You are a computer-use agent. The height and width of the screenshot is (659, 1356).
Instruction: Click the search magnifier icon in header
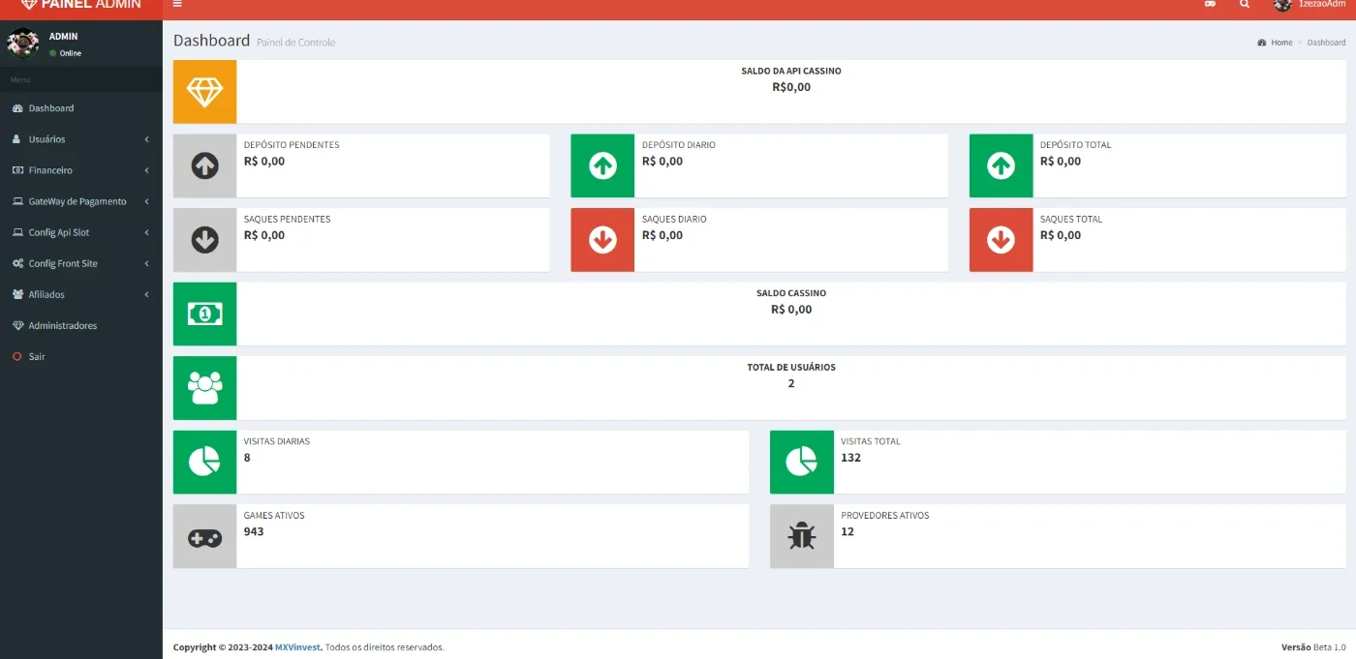pos(1245,4)
